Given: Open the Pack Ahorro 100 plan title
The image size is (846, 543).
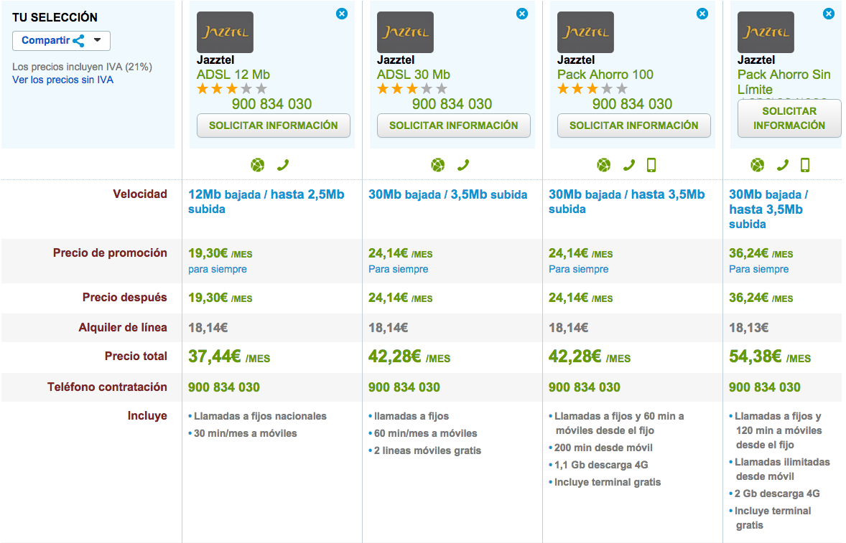Looking at the screenshot, I should click(x=605, y=75).
